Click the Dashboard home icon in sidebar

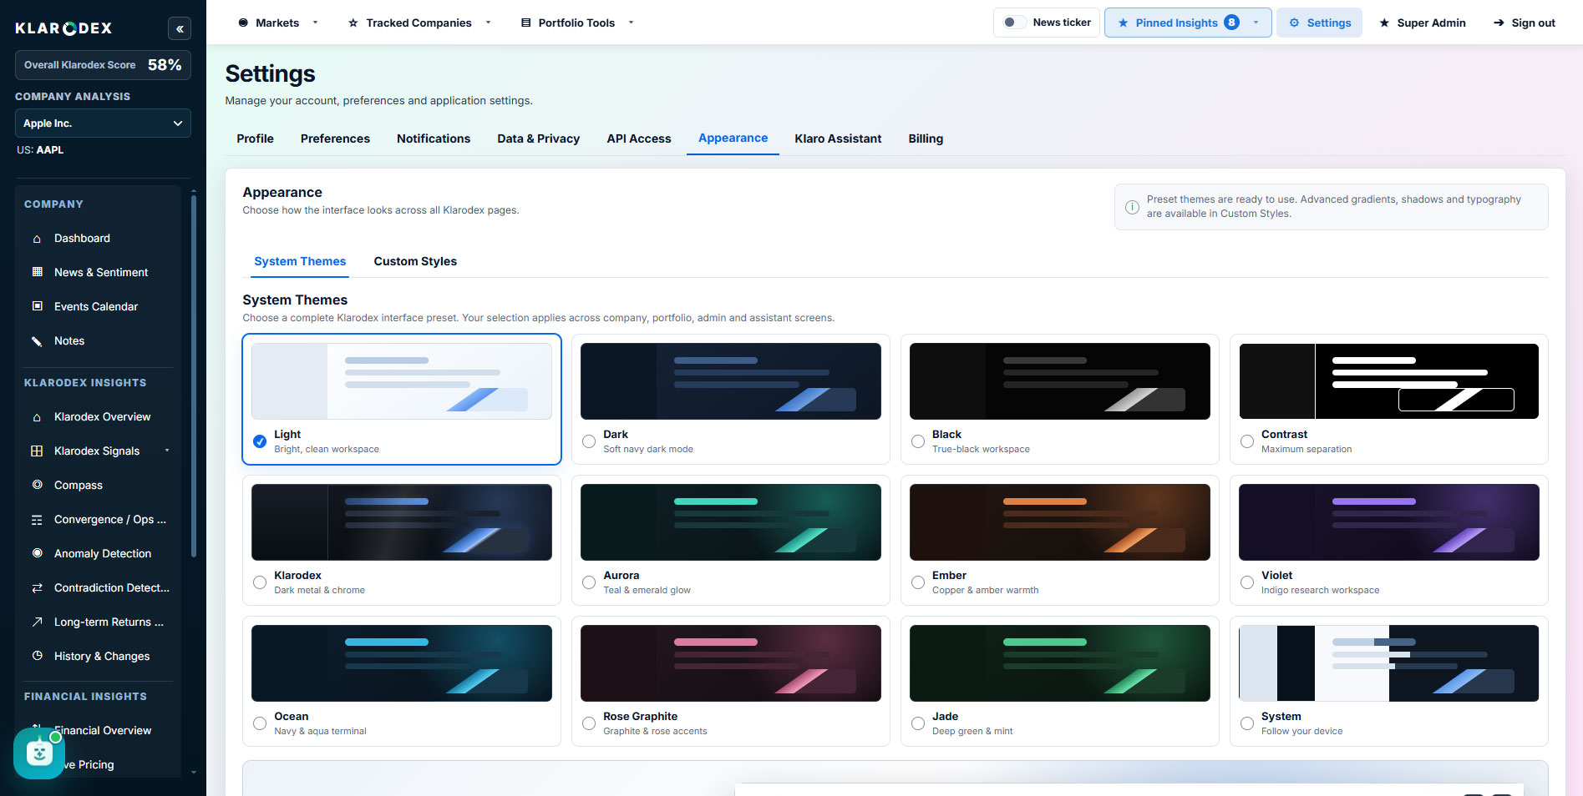37,239
